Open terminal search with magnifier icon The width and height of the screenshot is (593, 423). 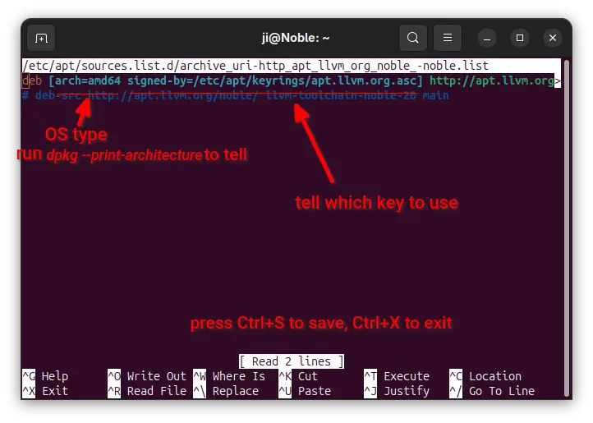coord(413,38)
